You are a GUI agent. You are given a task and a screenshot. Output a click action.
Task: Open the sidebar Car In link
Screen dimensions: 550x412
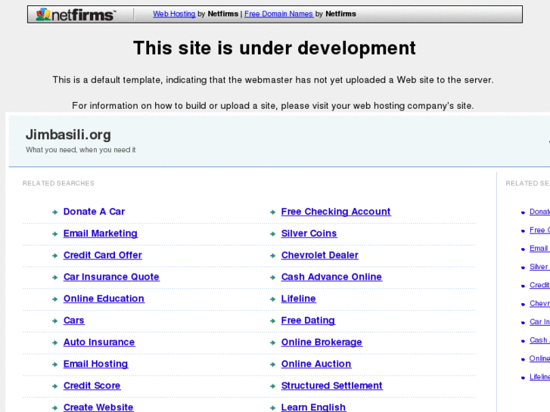coord(539,321)
